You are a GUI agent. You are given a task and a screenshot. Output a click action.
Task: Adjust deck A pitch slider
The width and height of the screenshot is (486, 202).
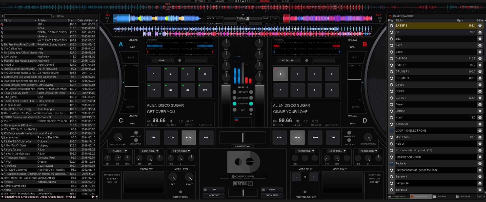coord(132,87)
